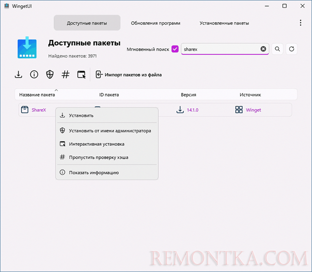Switch to Установленные пакеты tab
The width and height of the screenshot is (312, 272).
coord(224,23)
